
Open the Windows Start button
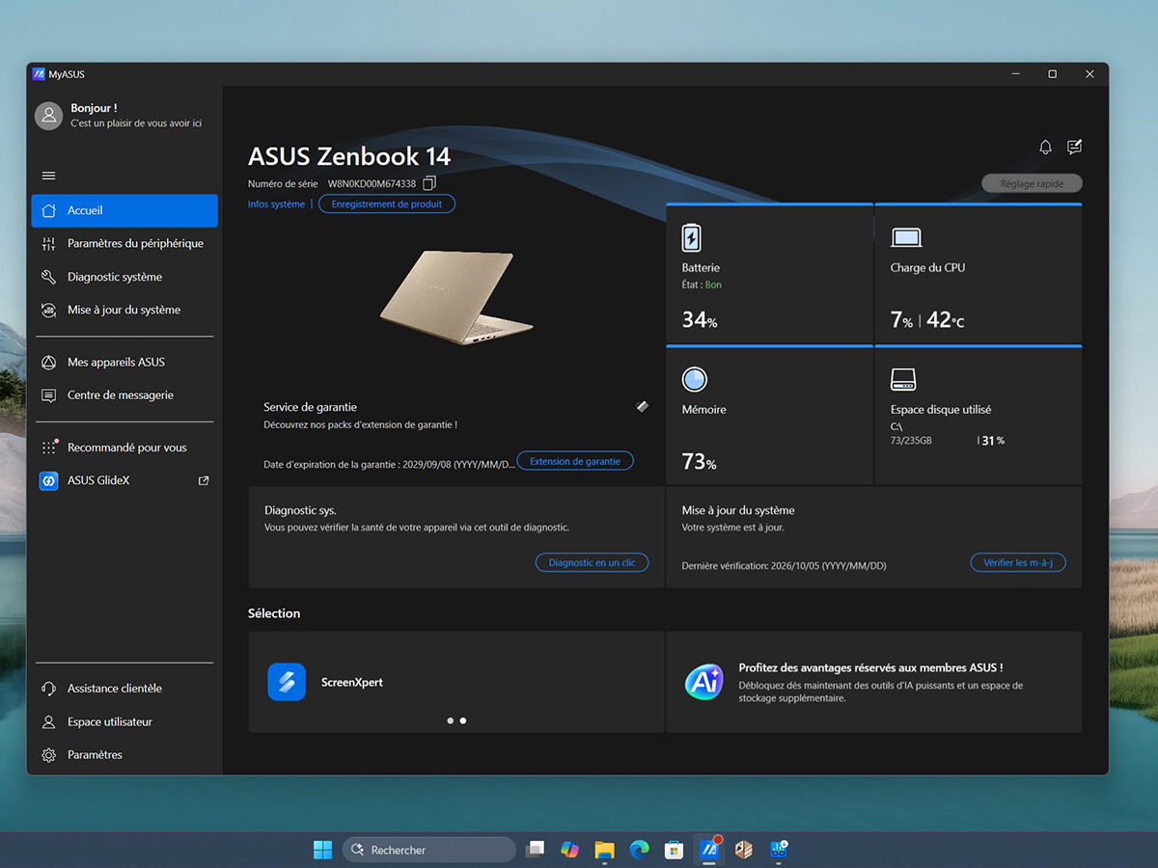[322, 850]
